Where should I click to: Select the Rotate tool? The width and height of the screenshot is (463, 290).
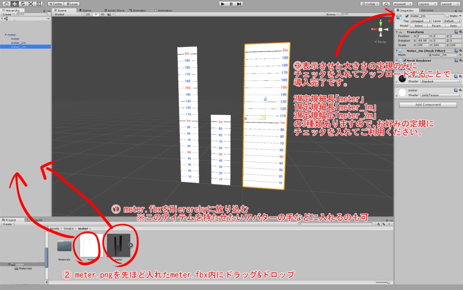[23, 4]
